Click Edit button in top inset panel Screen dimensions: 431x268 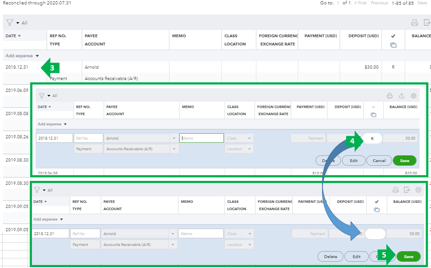coord(354,161)
